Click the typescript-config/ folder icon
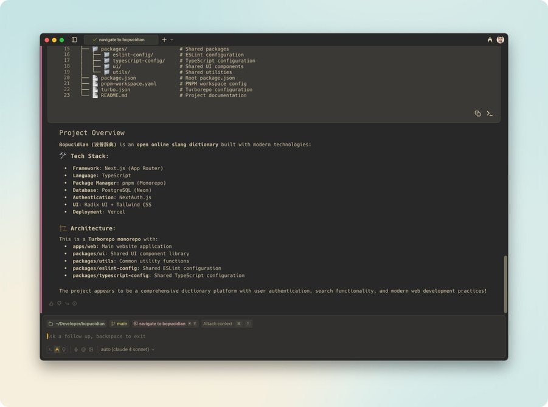The height and width of the screenshot is (407, 548). point(106,60)
